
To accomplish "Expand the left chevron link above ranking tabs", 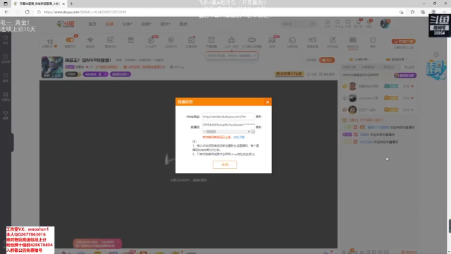I will pyautogui.click(x=359, y=59).
